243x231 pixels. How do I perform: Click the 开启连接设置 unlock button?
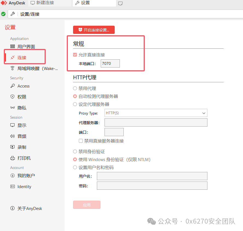94,30
